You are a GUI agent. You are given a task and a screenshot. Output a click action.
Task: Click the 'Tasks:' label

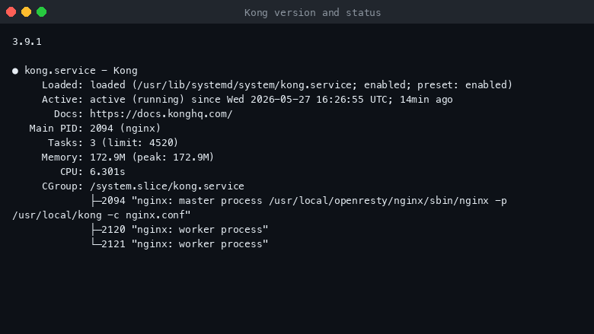65,143
